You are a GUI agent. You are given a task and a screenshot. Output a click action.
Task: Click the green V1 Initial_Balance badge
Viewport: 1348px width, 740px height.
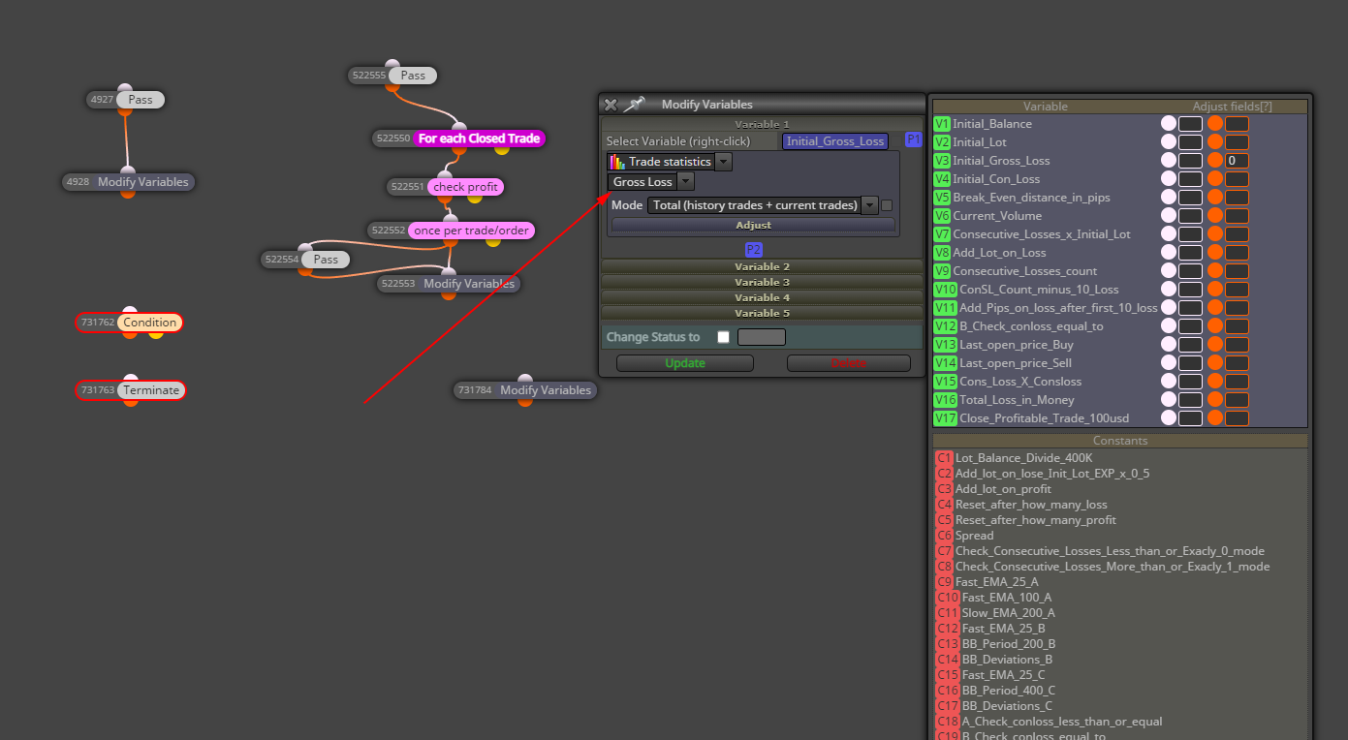[x=942, y=124]
